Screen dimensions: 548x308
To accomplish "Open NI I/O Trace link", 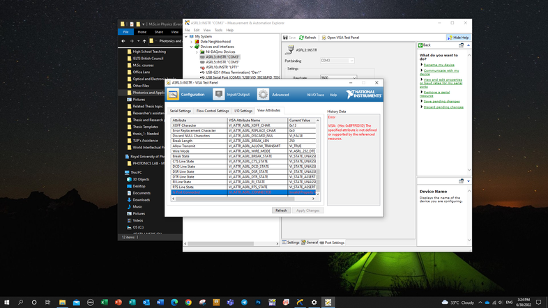I will point(316,95).
